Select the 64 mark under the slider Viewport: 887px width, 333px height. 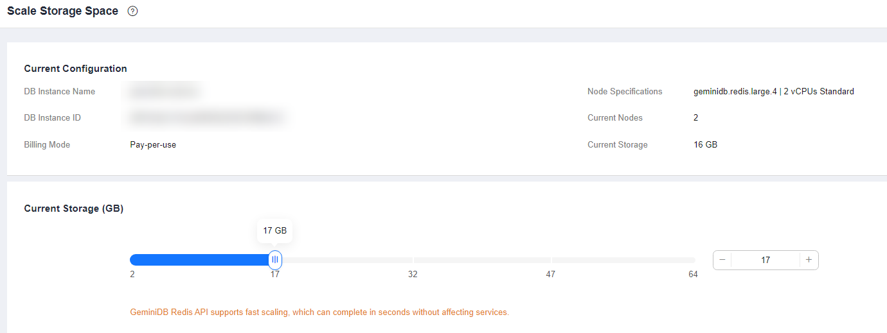693,275
